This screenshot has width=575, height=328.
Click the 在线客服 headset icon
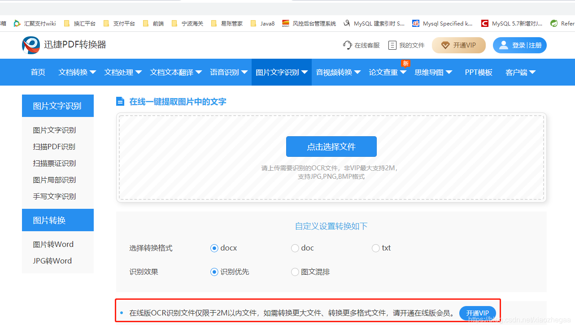tap(347, 45)
